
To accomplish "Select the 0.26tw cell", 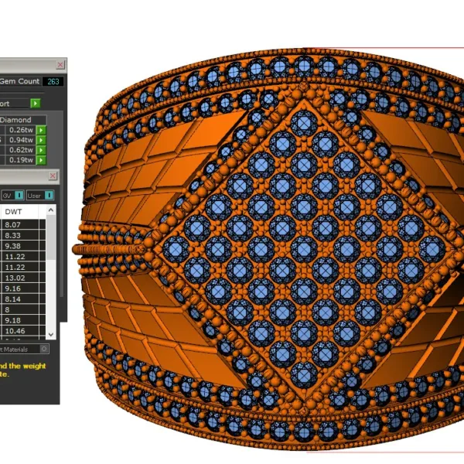I will (21, 130).
